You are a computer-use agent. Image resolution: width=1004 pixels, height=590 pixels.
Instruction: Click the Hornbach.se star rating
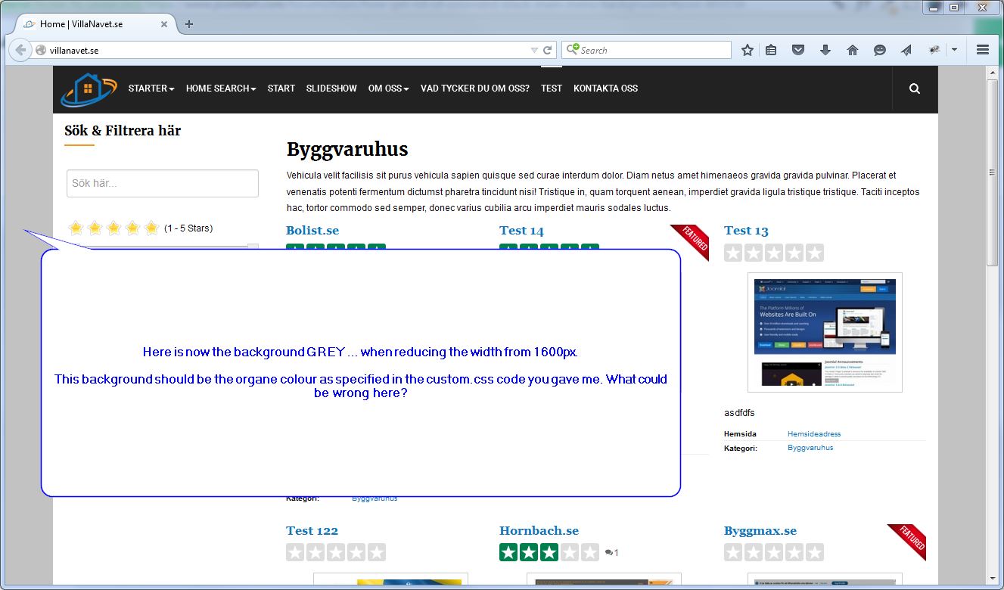549,552
